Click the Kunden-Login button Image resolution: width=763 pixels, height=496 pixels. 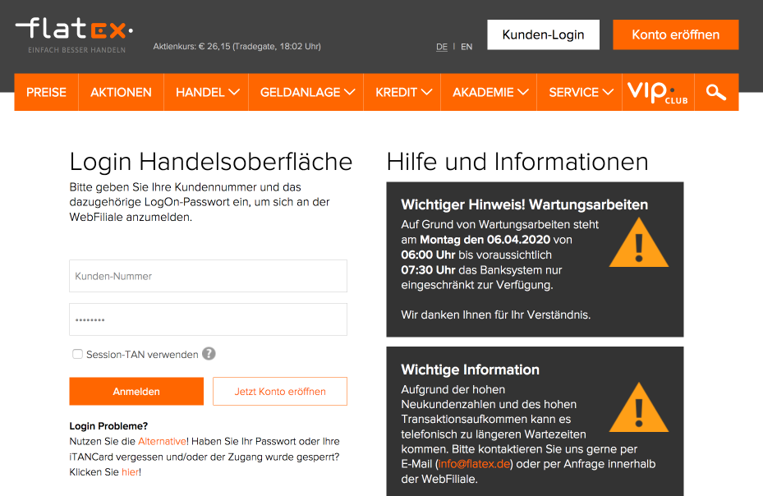coord(543,34)
